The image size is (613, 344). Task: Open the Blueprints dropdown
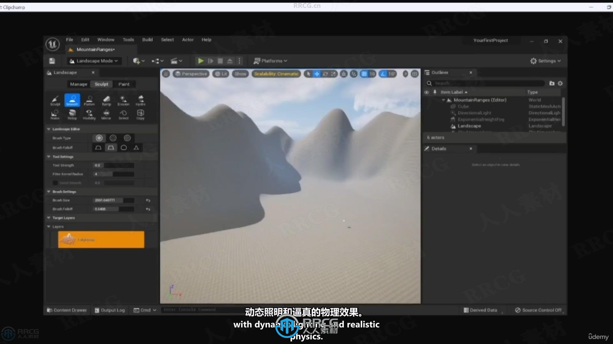pyautogui.click(x=158, y=61)
